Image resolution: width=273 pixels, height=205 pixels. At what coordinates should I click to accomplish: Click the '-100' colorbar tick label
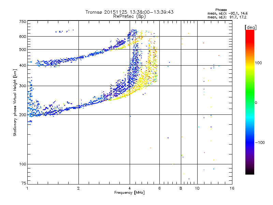point(260,142)
